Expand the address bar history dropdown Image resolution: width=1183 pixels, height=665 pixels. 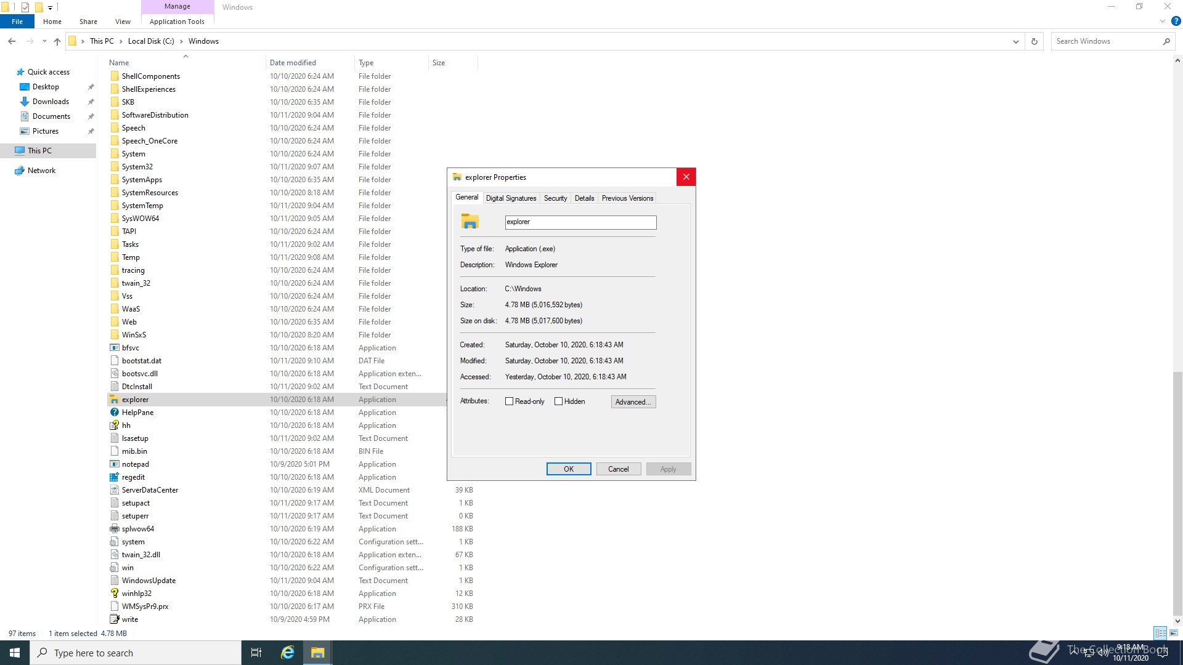(x=1015, y=41)
